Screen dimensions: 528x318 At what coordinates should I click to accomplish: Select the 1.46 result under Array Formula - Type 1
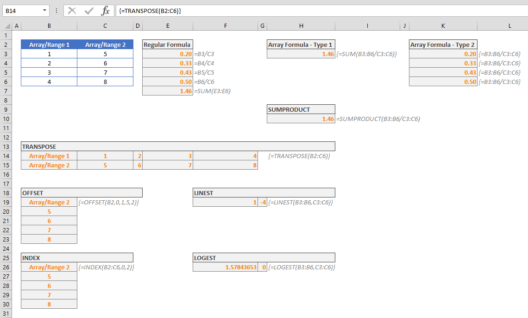pyautogui.click(x=301, y=54)
